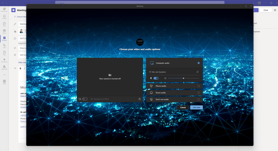Viewport: 278px width, 151px height.
Task: Open the Activity feed in sidebar
Action: pyautogui.click(x=4, y=17)
